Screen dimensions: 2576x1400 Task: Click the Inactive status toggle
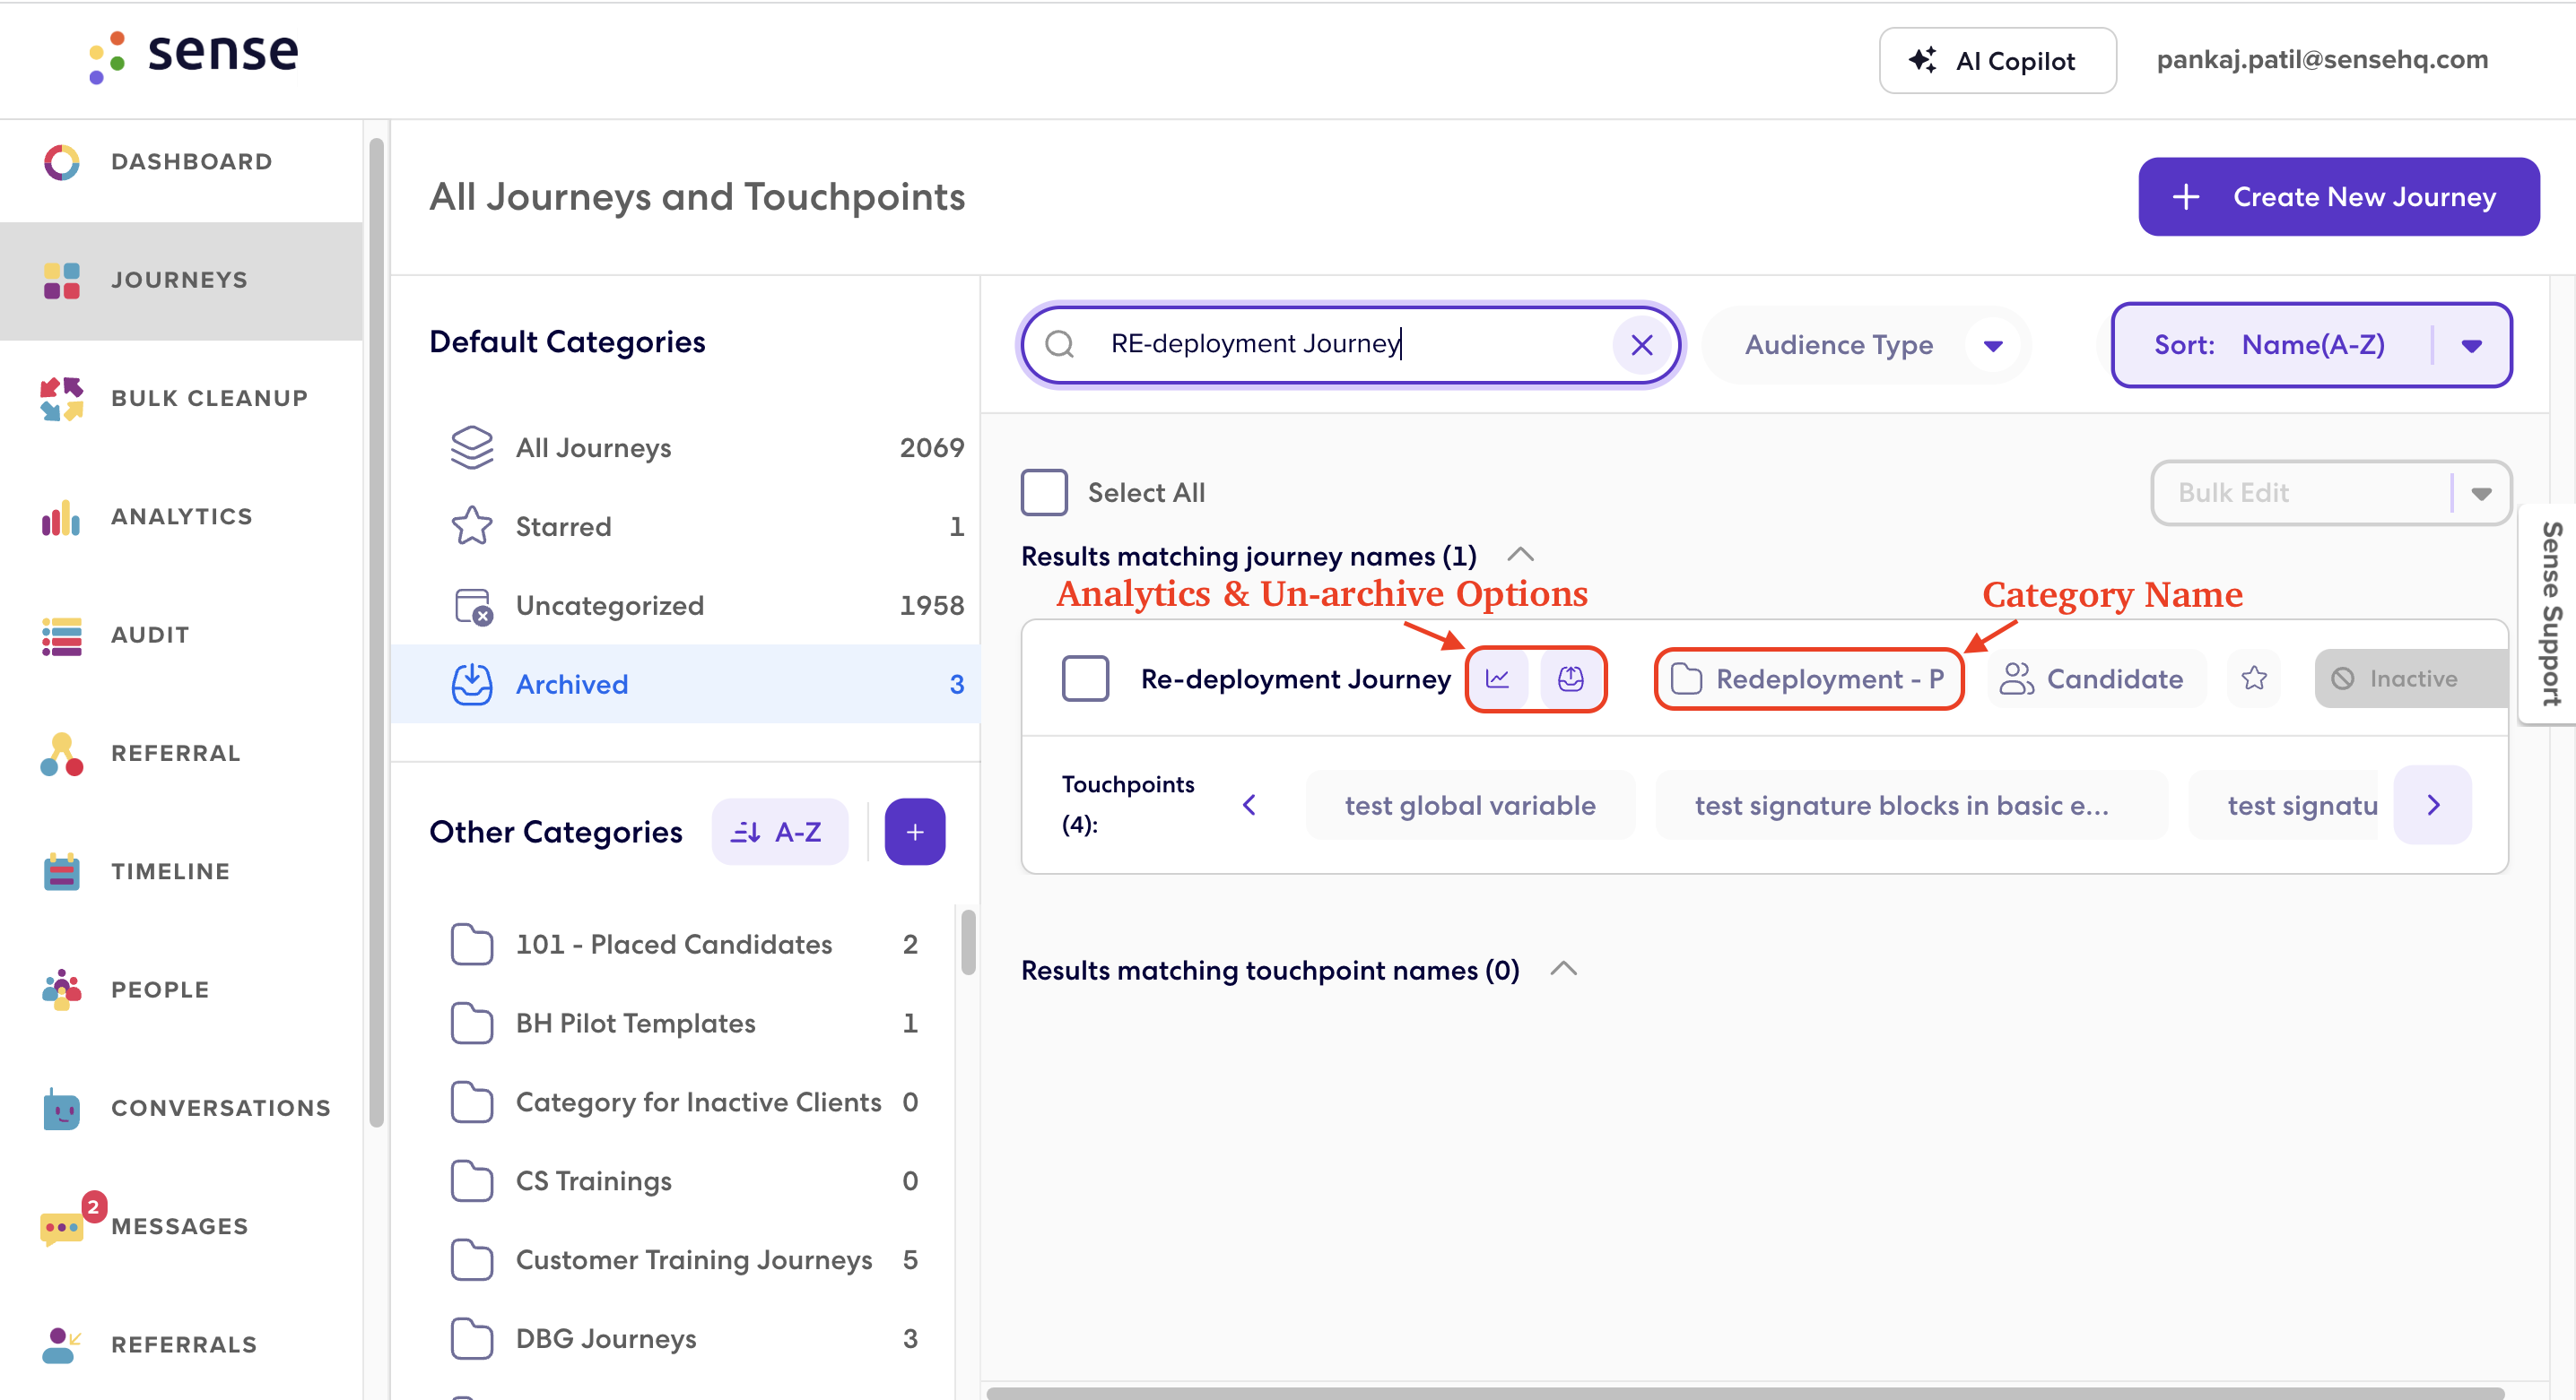[2410, 679]
